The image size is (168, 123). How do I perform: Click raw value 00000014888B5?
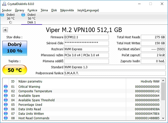(x=147, y=118)
